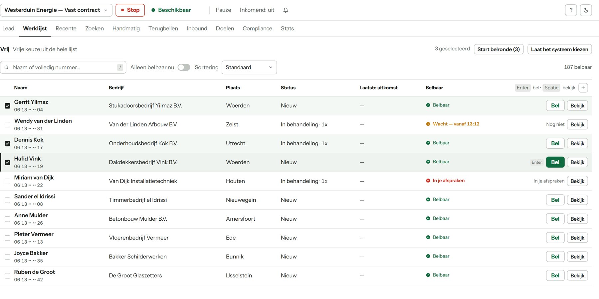Open the Compliance tab
This screenshot has width=599, height=299.
[257, 29]
